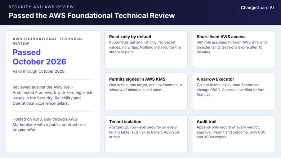281x158 pixels.
Task: Click the 'Short-lived AWS access' heading
Action: (x=221, y=37)
